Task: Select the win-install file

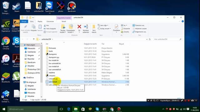Action: pyautogui.click(x=53, y=82)
